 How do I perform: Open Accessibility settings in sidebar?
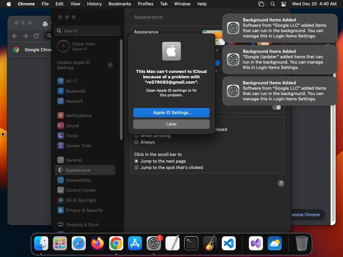(x=85, y=180)
